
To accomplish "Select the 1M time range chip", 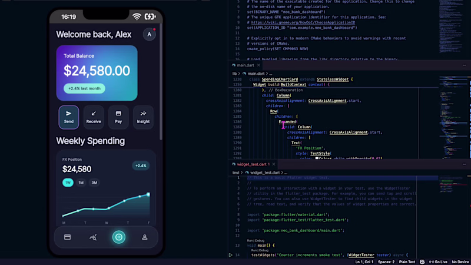I will coord(81,183).
